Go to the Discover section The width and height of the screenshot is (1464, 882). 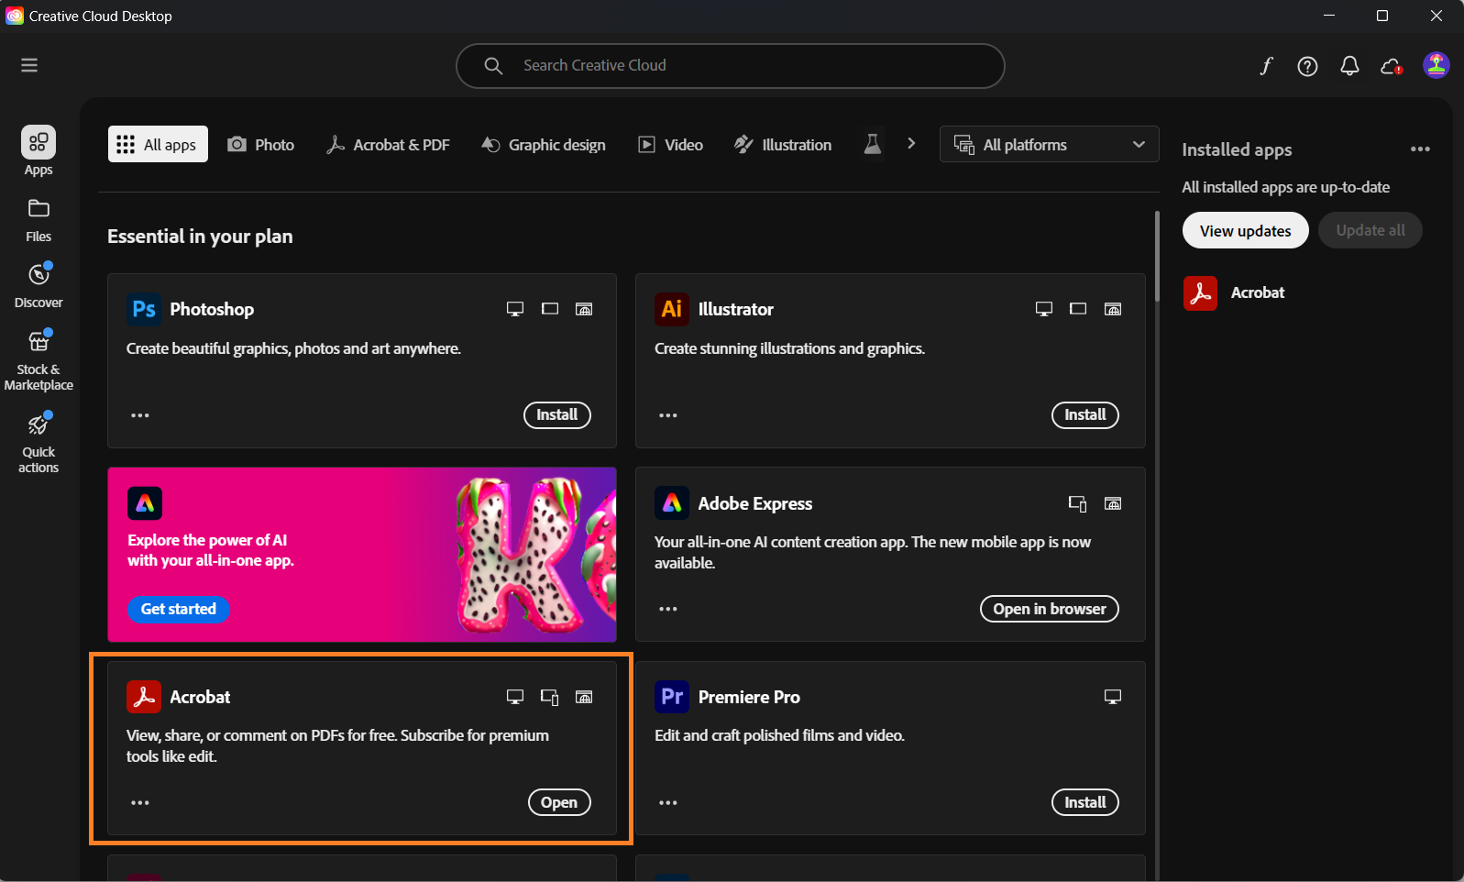pos(39,285)
